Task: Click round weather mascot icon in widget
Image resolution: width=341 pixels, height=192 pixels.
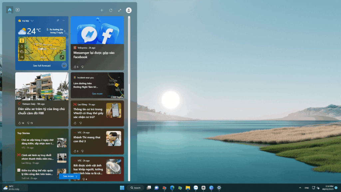Action: (64, 65)
